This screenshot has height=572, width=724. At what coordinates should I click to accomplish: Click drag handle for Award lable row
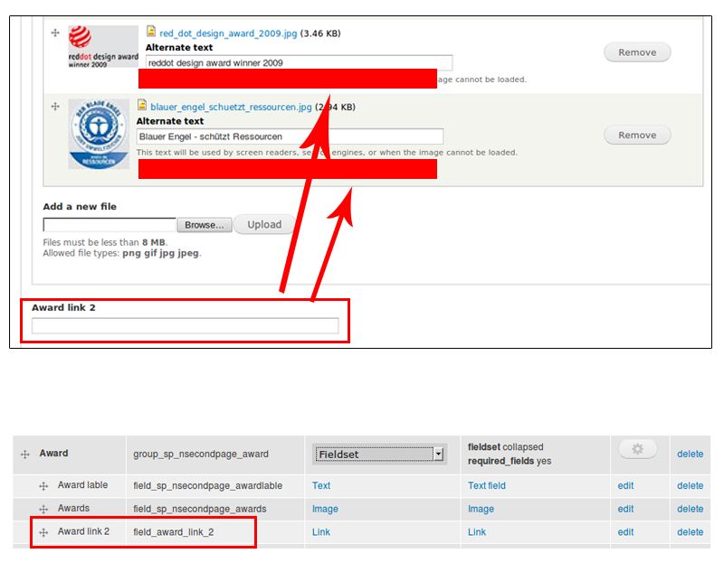43,486
